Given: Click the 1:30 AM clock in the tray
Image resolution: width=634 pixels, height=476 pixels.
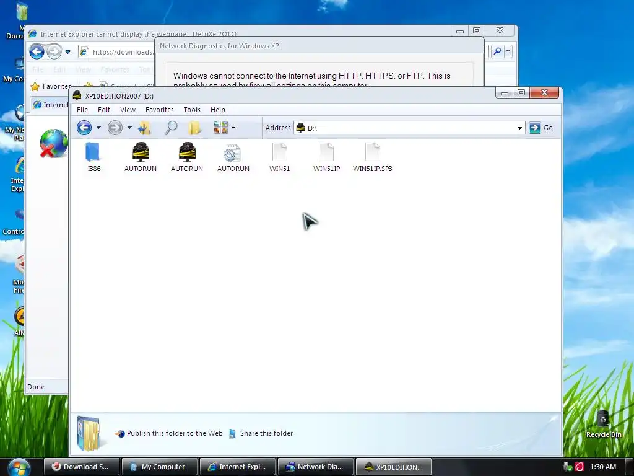Looking at the screenshot, I should pos(603,467).
